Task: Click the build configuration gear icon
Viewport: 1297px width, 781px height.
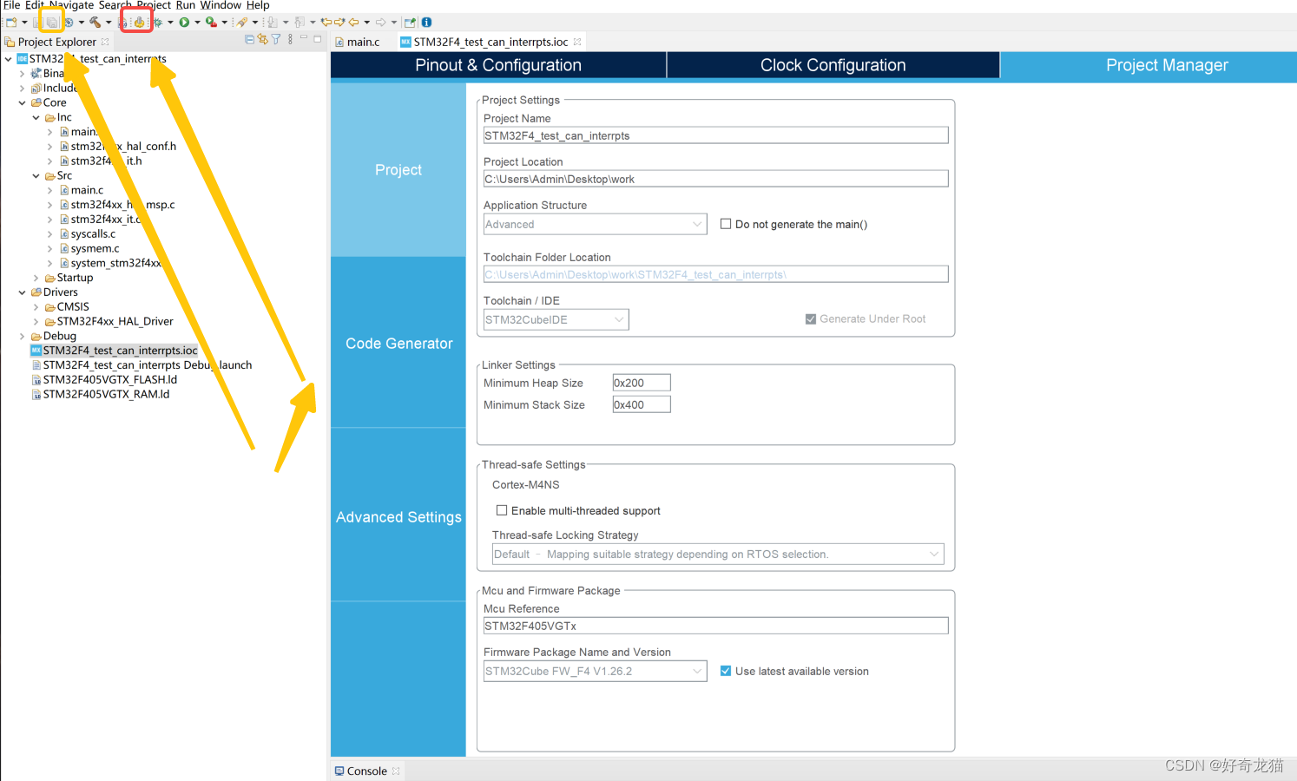Action: [x=69, y=23]
